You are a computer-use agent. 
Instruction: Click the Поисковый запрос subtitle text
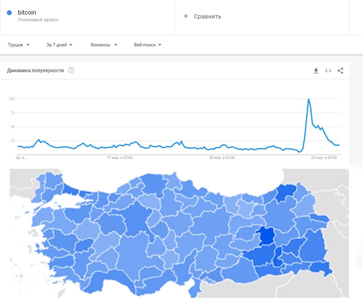click(38, 20)
